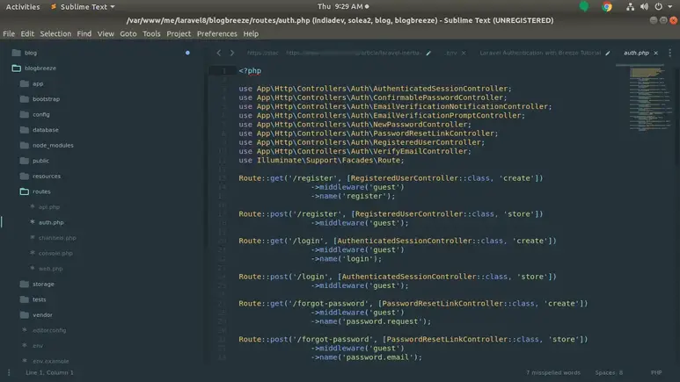The height and width of the screenshot is (382, 680).
Task: Click PHP syntax selector in status bar
Action: pos(655,372)
